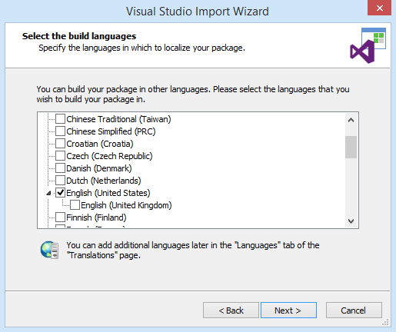Select the Chinese Traditional (Taiwan) label
396x332 pixels.
[x=118, y=119]
